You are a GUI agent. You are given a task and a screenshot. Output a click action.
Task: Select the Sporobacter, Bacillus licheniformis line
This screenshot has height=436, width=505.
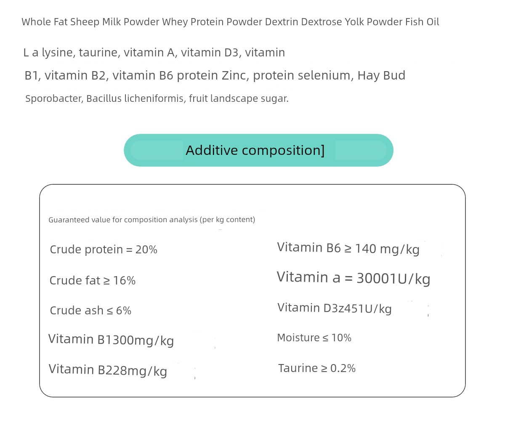click(x=157, y=98)
